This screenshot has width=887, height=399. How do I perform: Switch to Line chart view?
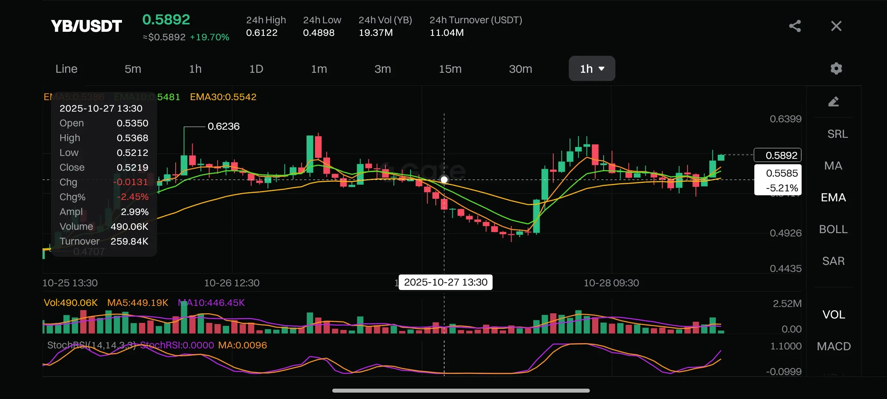coord(67,69)
